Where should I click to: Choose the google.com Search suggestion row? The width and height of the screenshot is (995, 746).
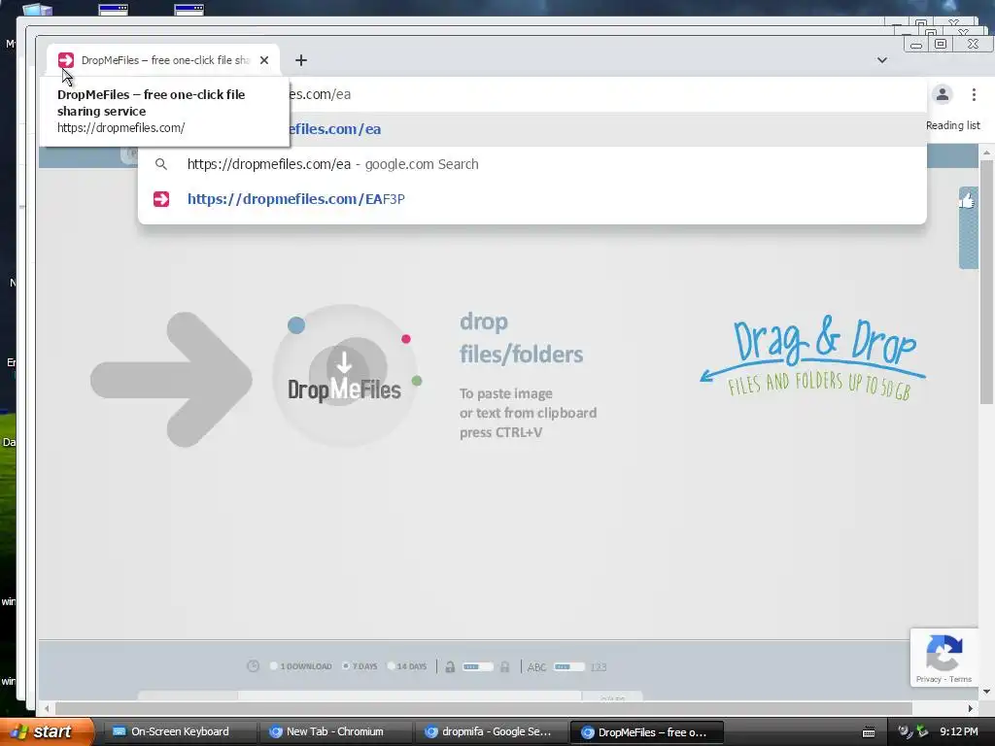(532, 164)
